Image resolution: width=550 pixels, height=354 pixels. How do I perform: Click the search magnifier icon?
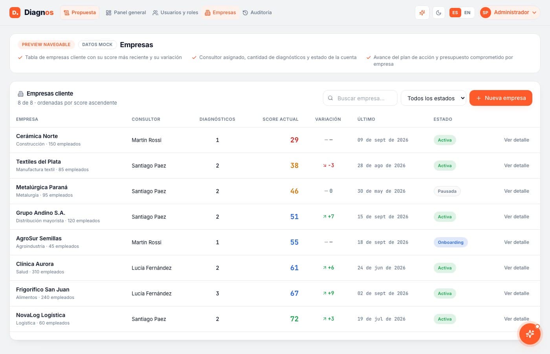[330, 98]
